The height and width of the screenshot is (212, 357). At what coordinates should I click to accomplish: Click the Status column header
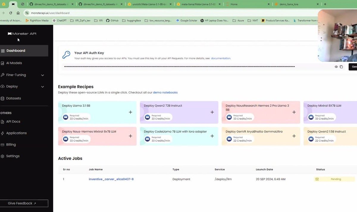(x=320, y=170)
